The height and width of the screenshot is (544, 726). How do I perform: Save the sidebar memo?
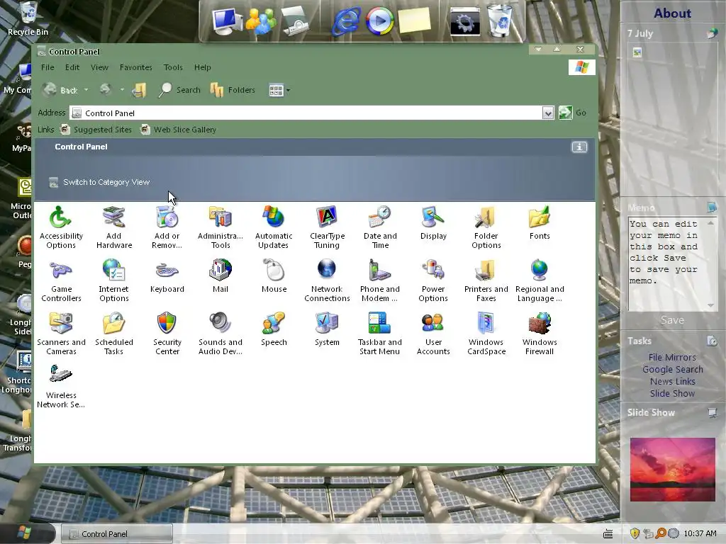[672, 320]
